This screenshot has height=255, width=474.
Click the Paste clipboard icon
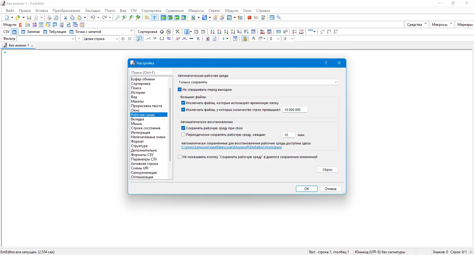click(79, 17)
